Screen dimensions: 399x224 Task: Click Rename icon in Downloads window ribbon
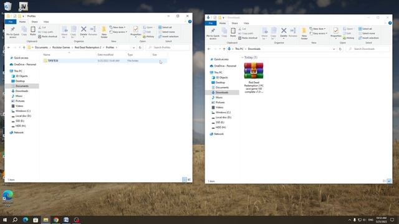pyautogui.click(x=293, y=32)
